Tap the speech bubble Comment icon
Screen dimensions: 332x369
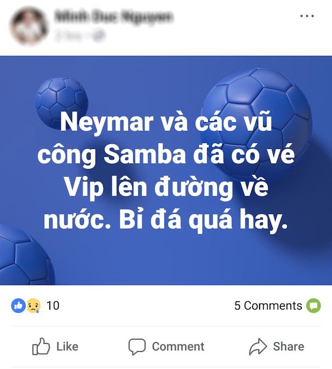(137, 347)
